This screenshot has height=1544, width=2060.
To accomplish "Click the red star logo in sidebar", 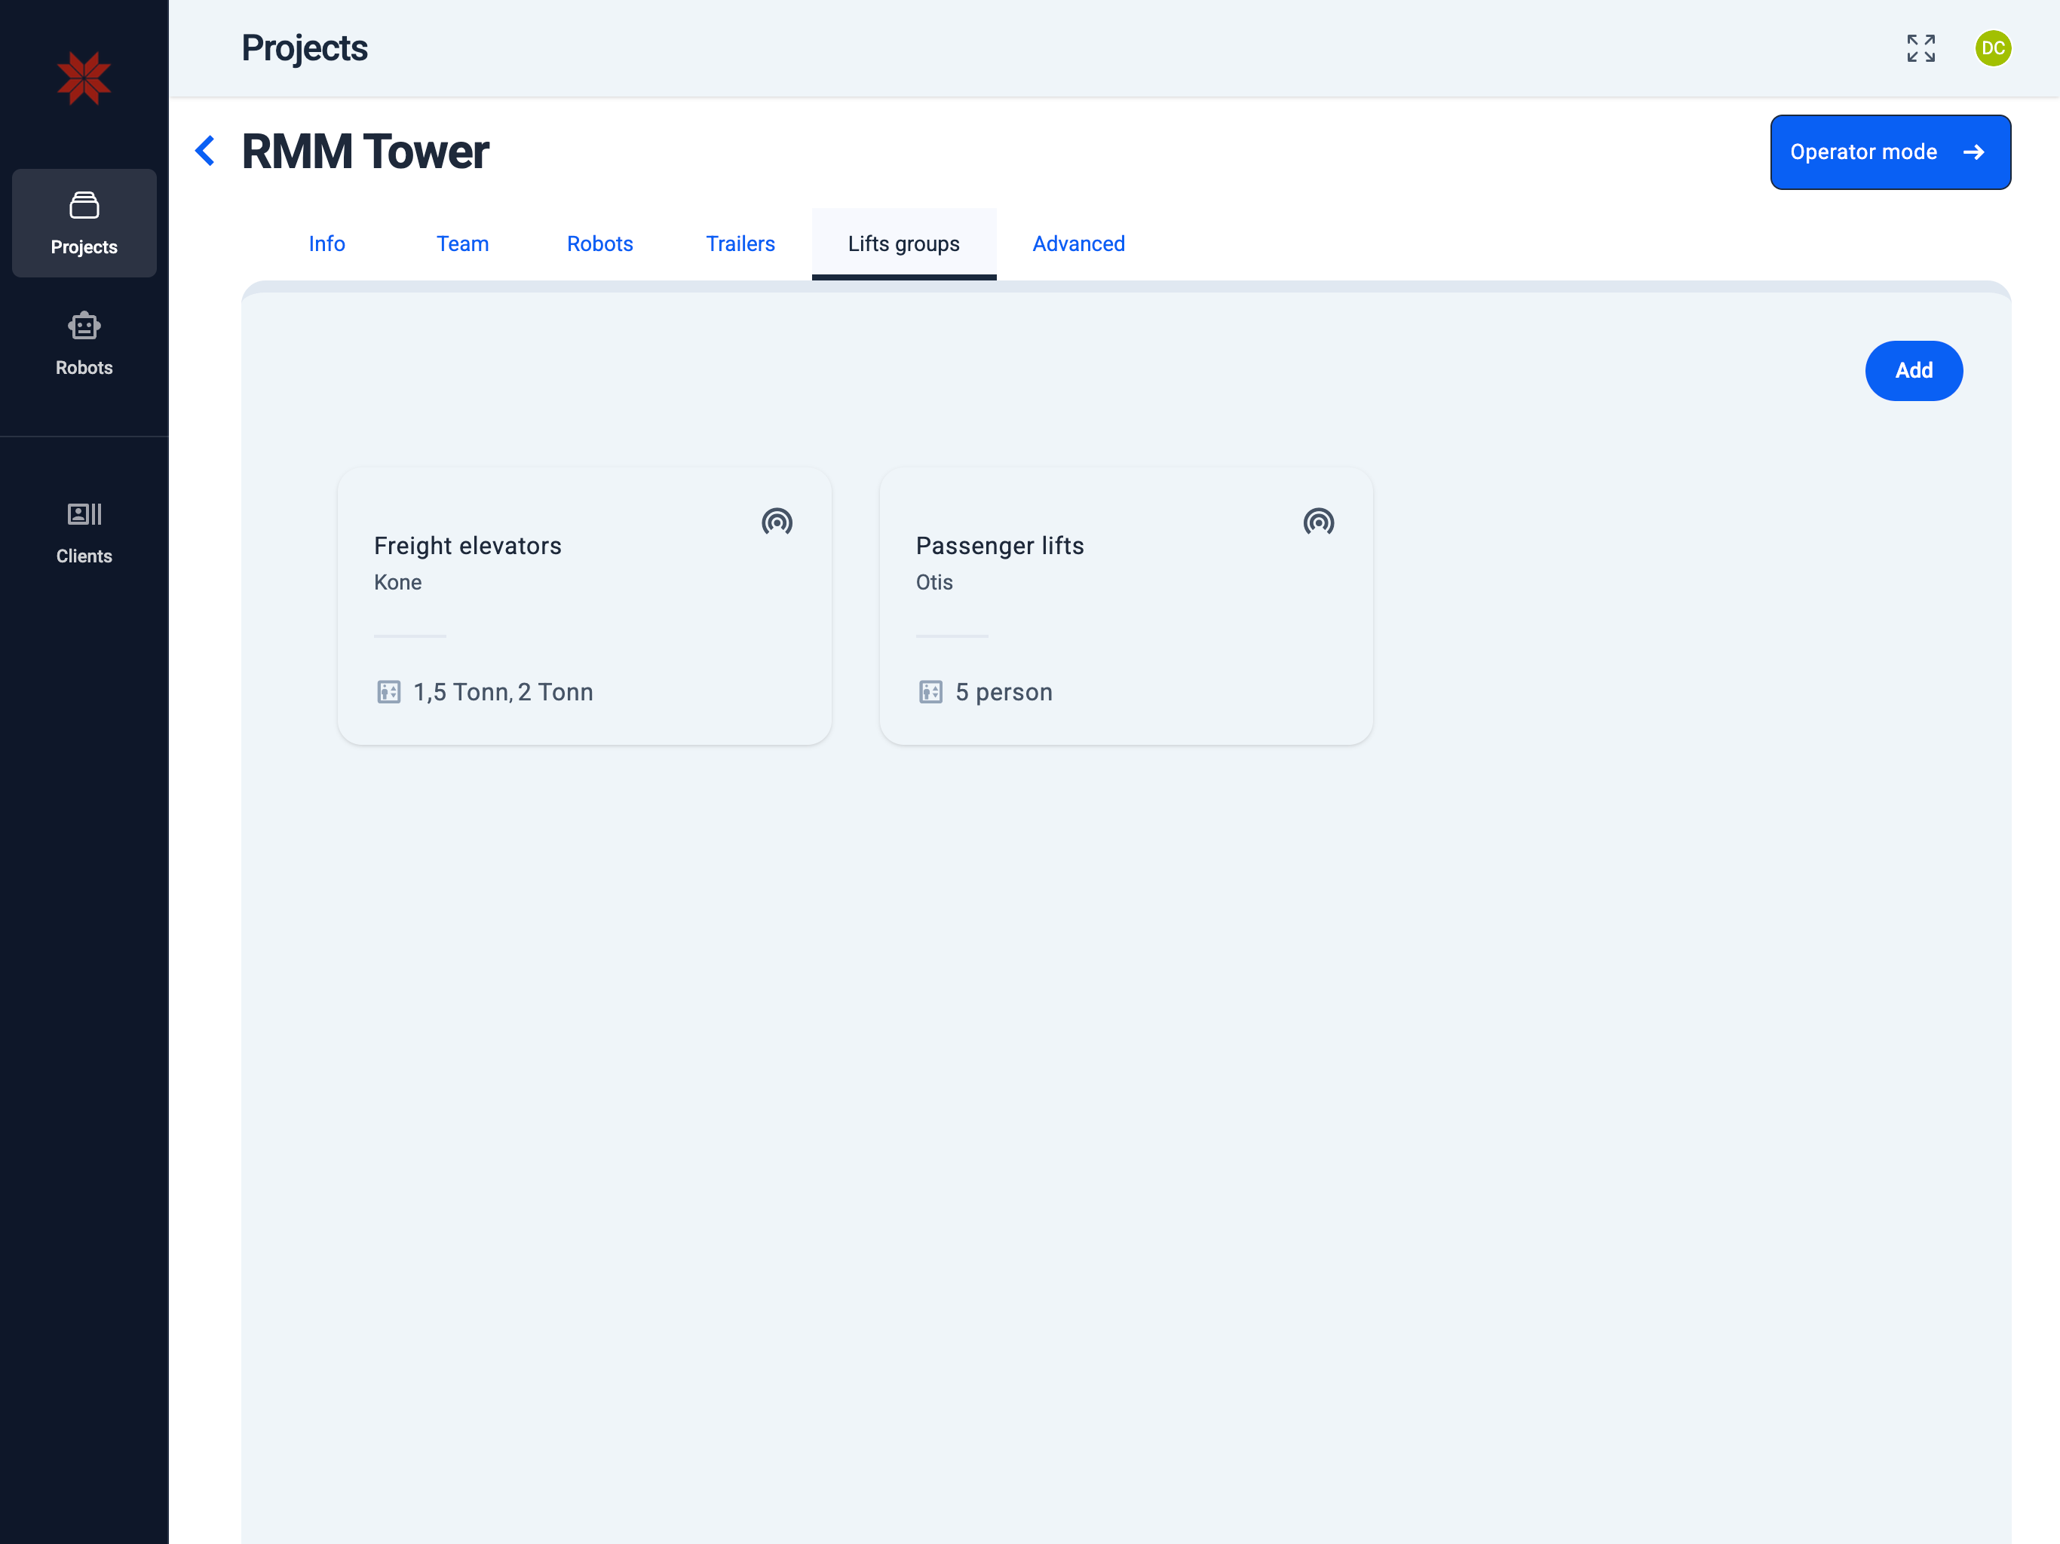I will [x=84, y=78].
